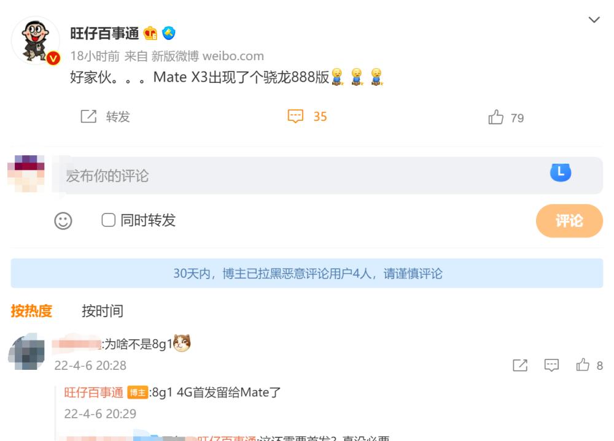The image size is (614, 441).
Task: Open emoji picker smiley icon
Action: [63, 221]
